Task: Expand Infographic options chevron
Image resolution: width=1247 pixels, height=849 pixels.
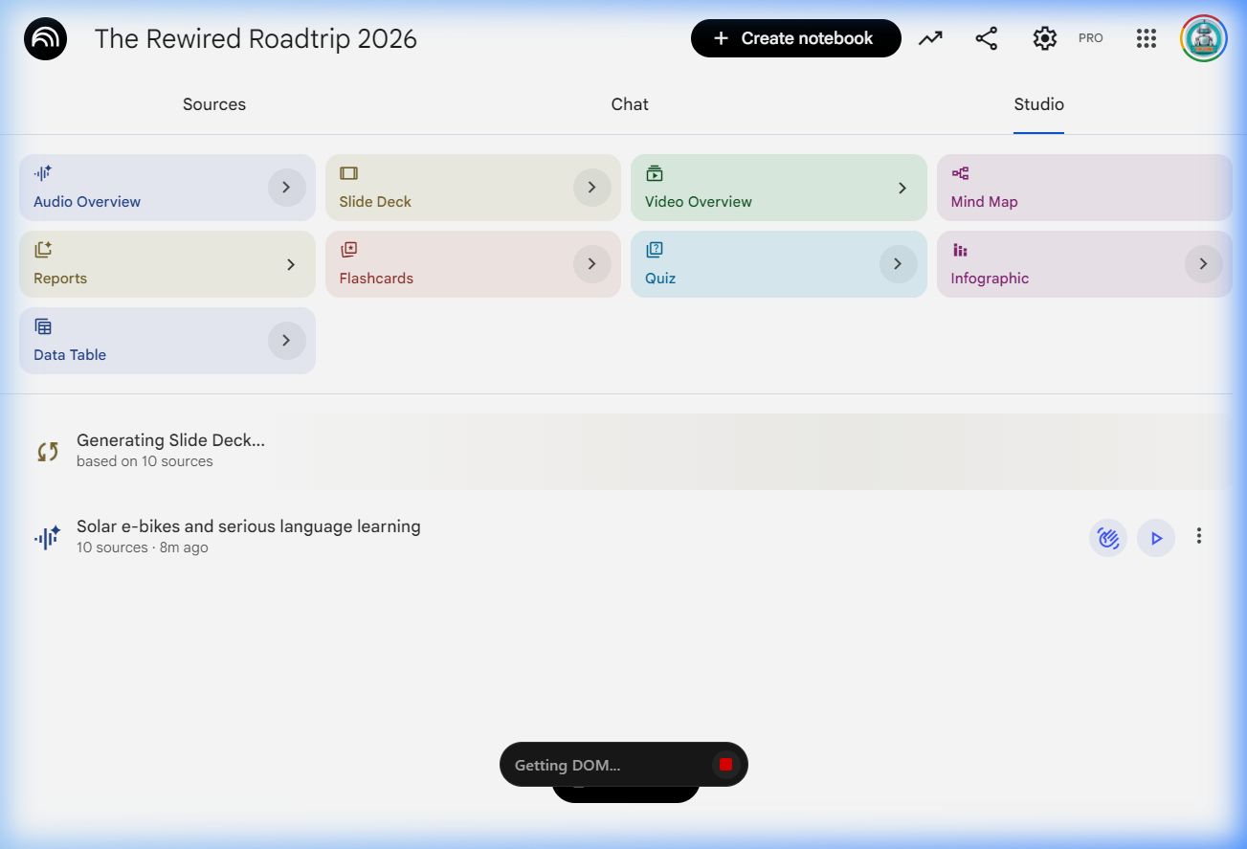Action: [x=1203, y=264]
